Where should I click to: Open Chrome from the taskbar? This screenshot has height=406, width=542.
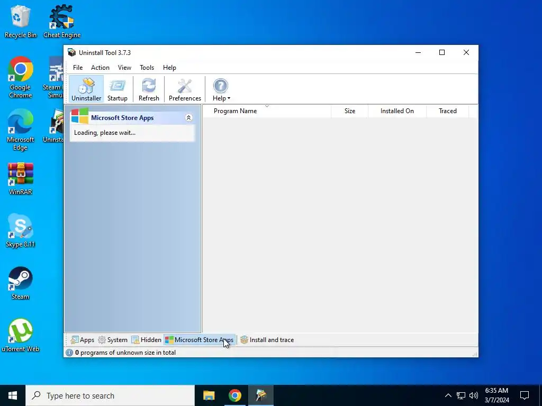(x=234, y=395)
